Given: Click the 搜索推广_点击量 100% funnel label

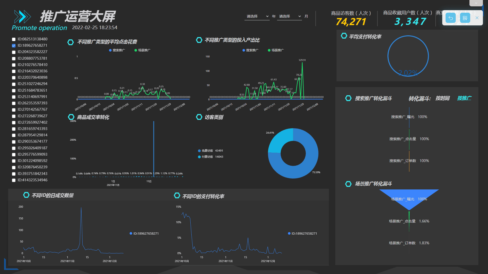Looking at the screenshot, I should pos(409,139).
